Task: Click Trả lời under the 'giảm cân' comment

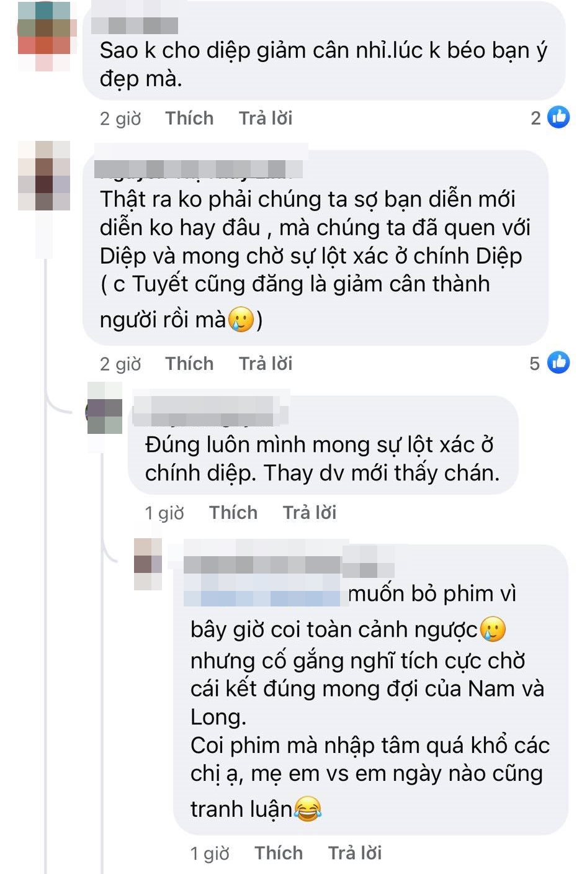Action: point(266,118)
